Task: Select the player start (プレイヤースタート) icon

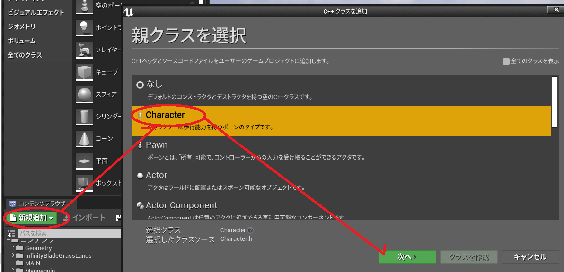Action: coord(85,50)
